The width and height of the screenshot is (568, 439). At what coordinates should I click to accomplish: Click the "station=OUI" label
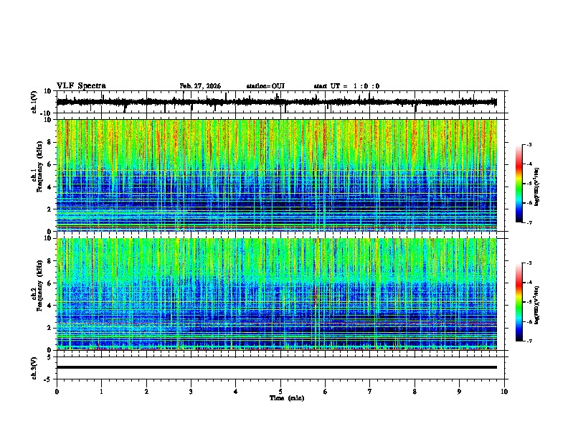click(x=265, y=86)
